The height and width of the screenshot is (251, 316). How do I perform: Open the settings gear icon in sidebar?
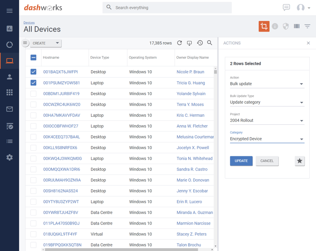9,157
